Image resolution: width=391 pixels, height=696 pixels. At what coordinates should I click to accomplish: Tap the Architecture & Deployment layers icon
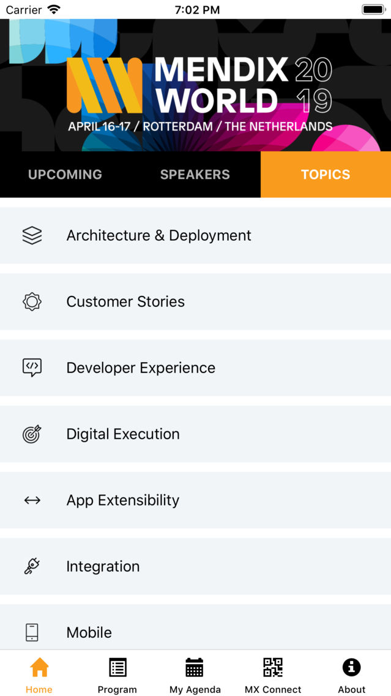[32, 235]
